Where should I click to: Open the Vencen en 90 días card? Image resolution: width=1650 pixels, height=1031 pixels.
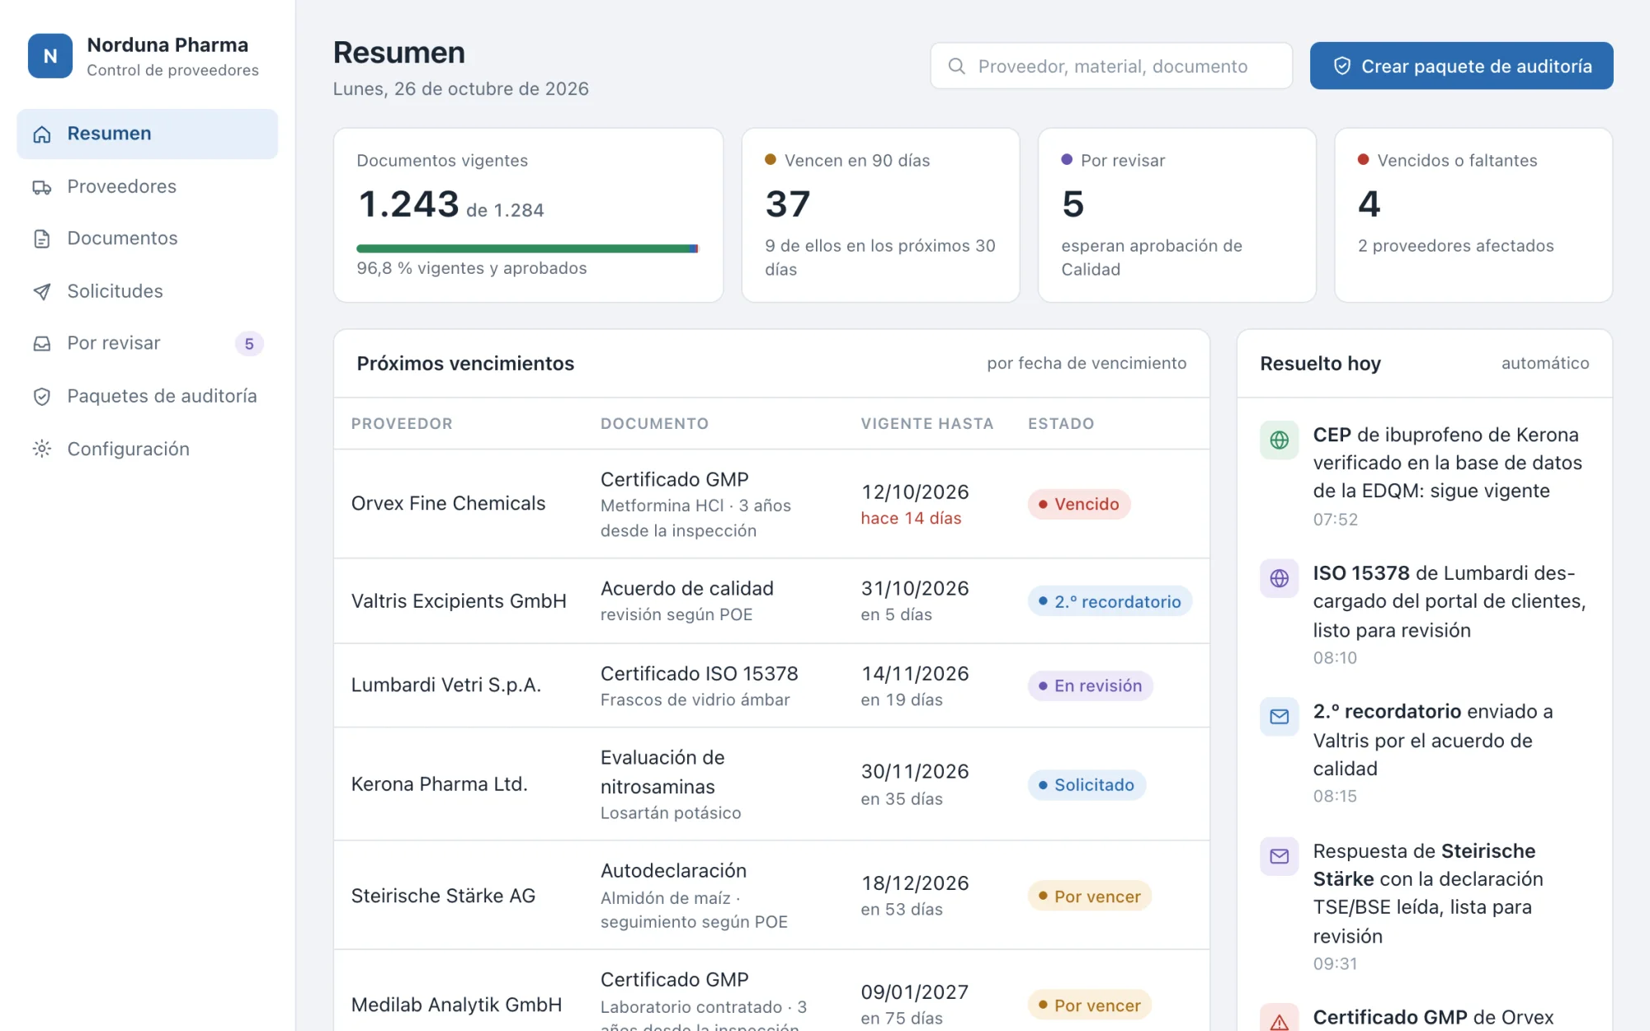880,215
